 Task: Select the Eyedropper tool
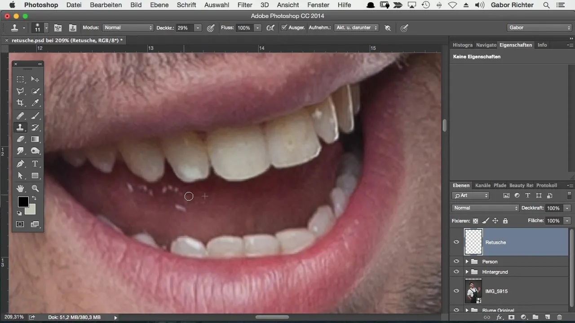click(x=35, y=103)
